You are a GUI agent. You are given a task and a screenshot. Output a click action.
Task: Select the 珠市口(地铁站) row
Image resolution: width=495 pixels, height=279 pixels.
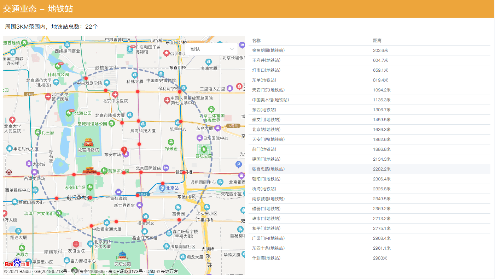369,219
